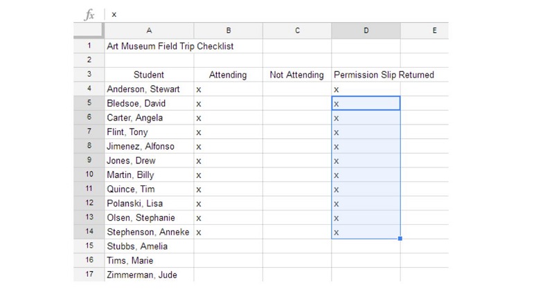Image resolution: width=554 pixels, height=292 pixels.
Task: Click the select-all corner box
Action: [89, 30]
